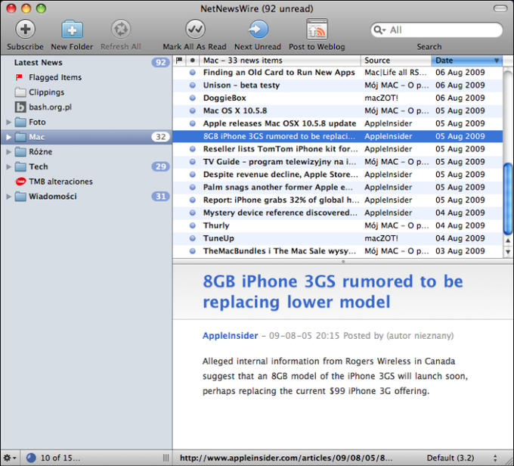Expand the Foto folder
The height and width of the screenshot is (466, 514).
(8, 122)
